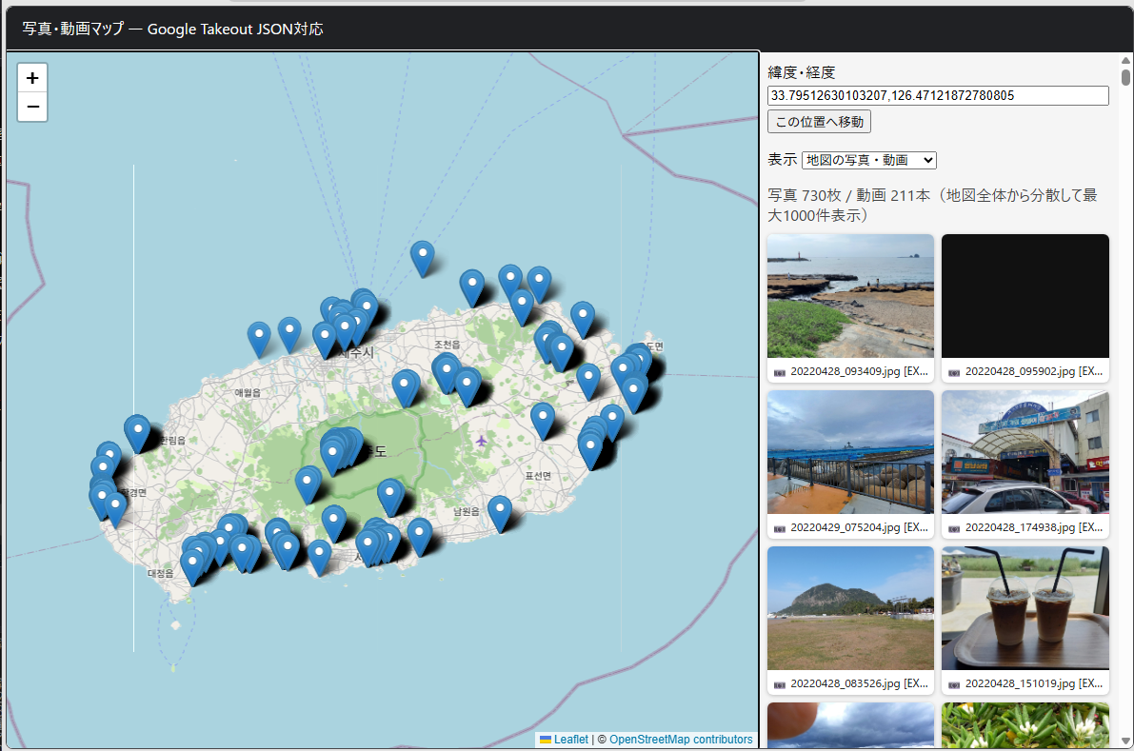The width and height of the screenshot is (1134, 751).
Task: Click the 조천읍 label on the map
Action: 447,345
